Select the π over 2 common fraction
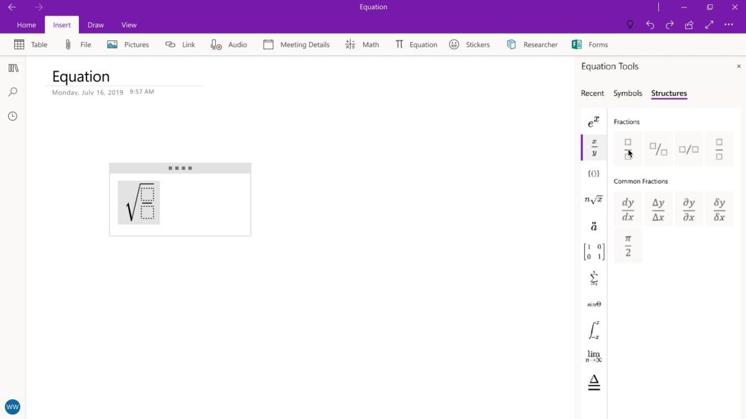Image resolution: width=746 pixels, height=419 pixels. click(627, 244)
